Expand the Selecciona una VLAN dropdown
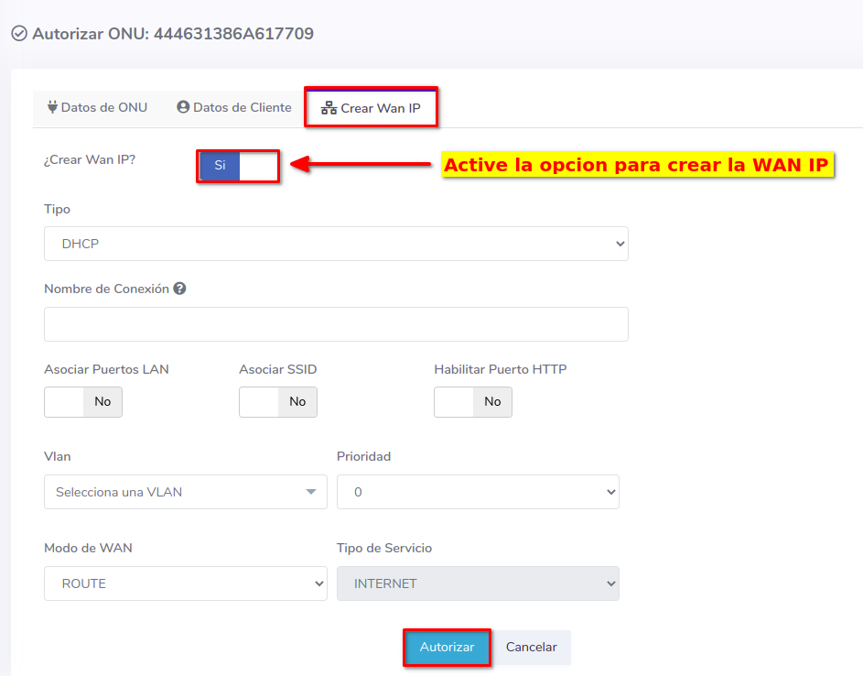 185,492
